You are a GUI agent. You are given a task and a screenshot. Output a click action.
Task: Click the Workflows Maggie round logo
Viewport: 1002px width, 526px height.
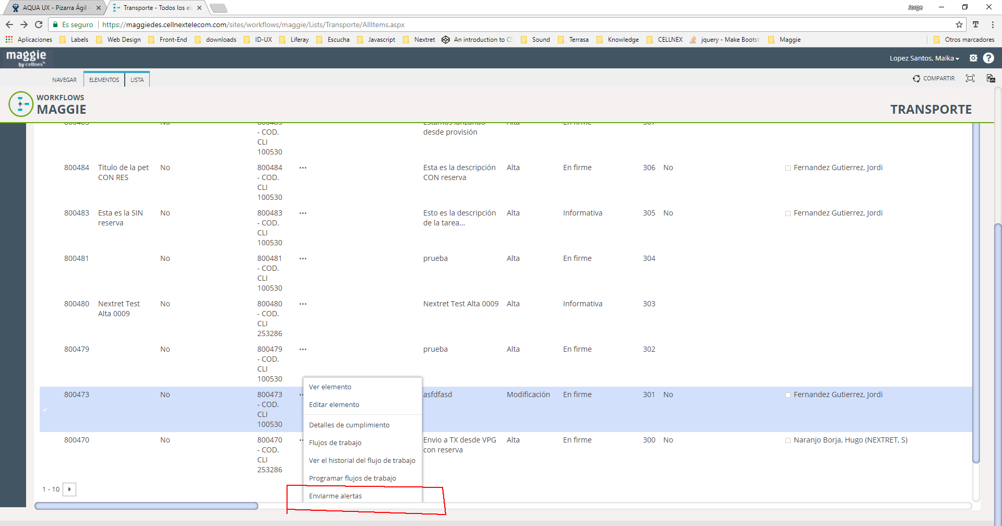[21, 104]
